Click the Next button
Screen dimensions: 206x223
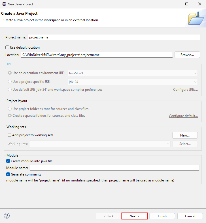click(134, 216)
